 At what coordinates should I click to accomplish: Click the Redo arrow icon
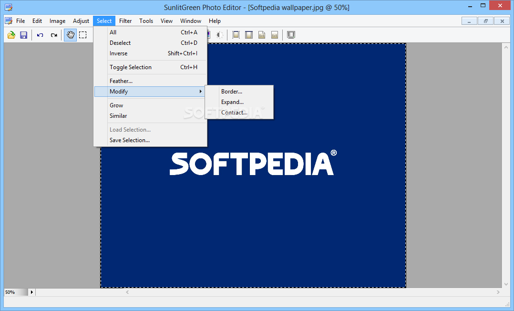(x=54, y=35)
